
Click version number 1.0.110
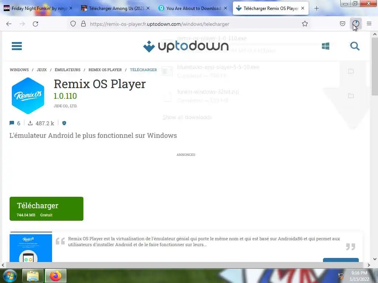pyautogui.click(x=65, y=96)
